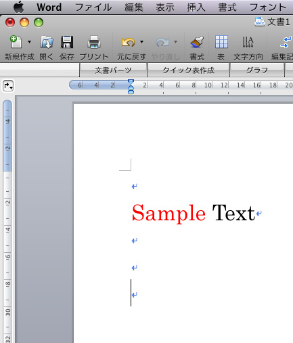Insert a table with 表 icon
This screenshot has height=343, width=293.
(x=221, y=42)
